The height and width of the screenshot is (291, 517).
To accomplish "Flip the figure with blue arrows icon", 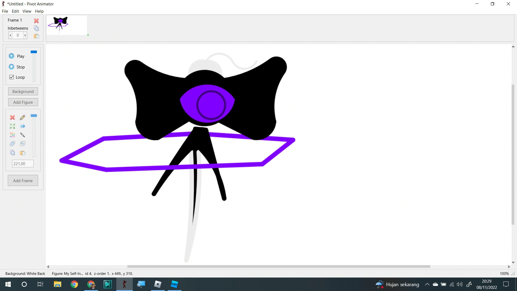I will click(23, 126).
